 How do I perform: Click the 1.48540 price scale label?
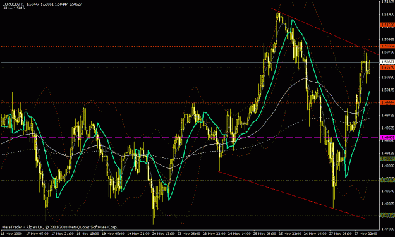click(387, 191)
